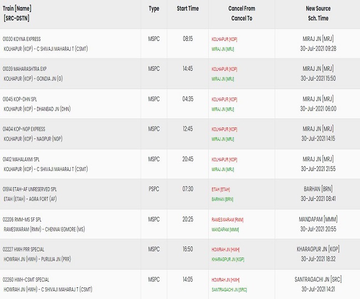This screenshot has height=299, width=360.
Task: Open the 01039 MAHARASHTRA EXP train entry
Action: pyautogui.click(x=24, y=69)
